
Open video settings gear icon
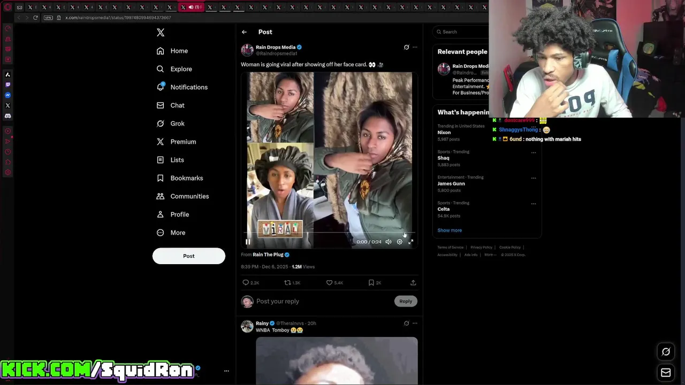399,242
